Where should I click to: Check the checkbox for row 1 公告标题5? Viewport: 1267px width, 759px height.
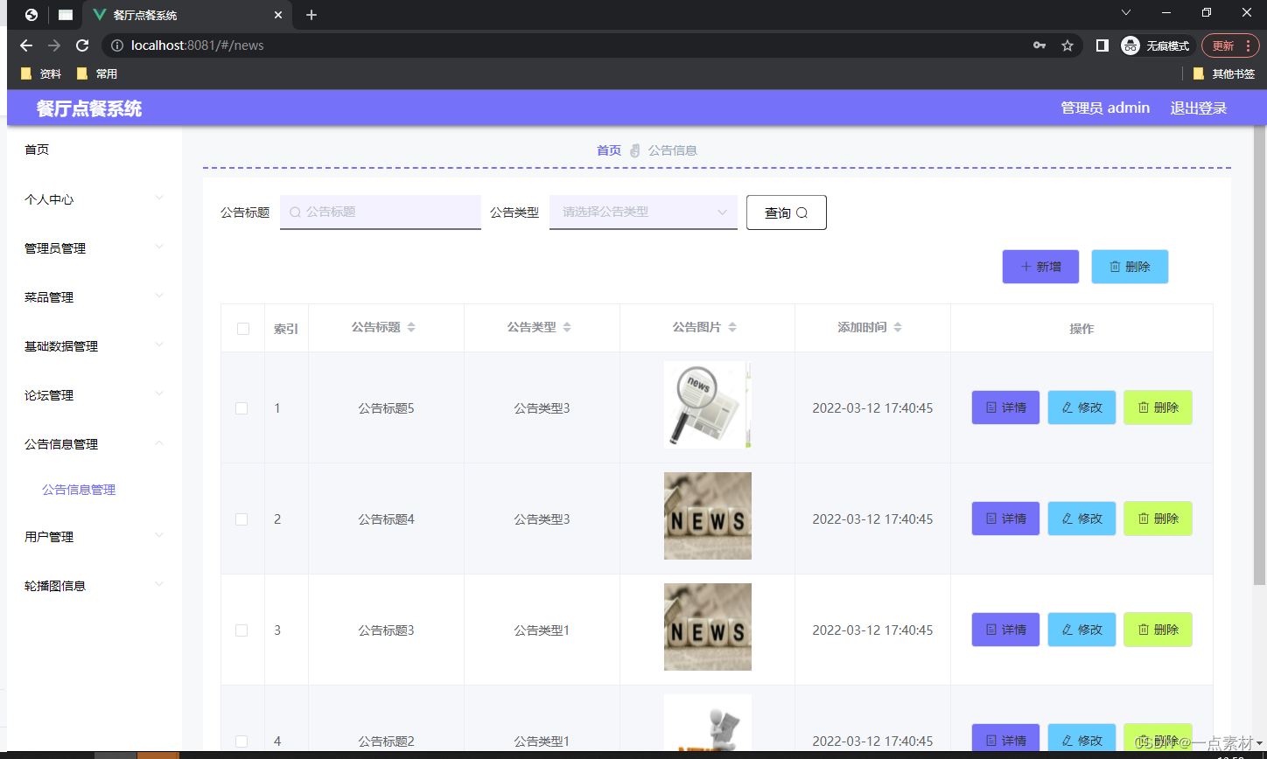pyautogui.click(x=242, y=407)
